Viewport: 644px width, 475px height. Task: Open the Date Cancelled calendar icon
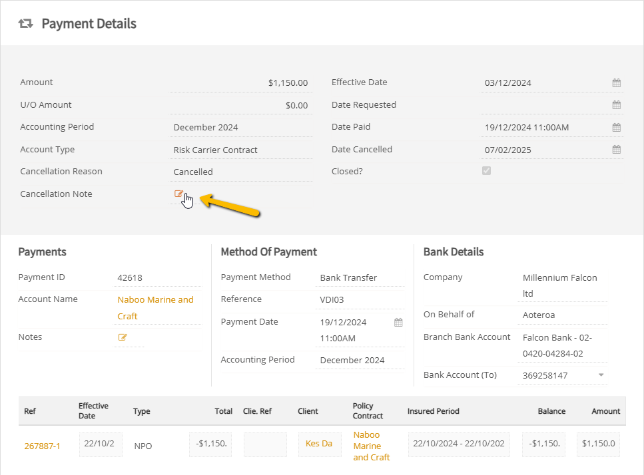(x=617, y=150)
